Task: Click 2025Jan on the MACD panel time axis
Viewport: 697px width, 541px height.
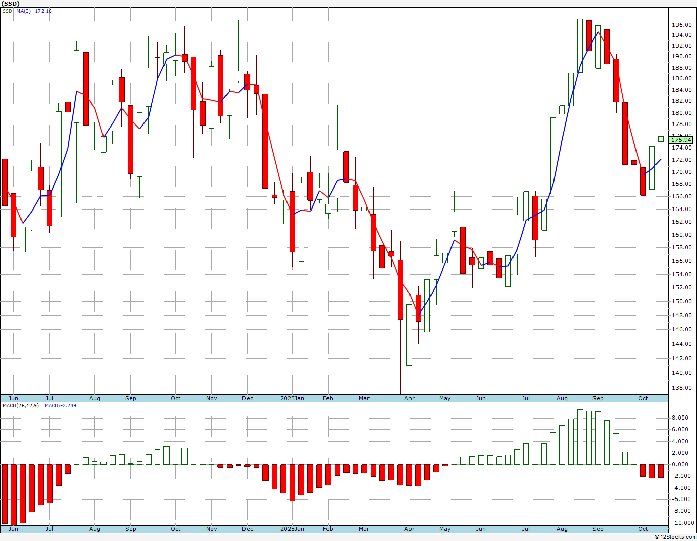Action: (292, 529)
